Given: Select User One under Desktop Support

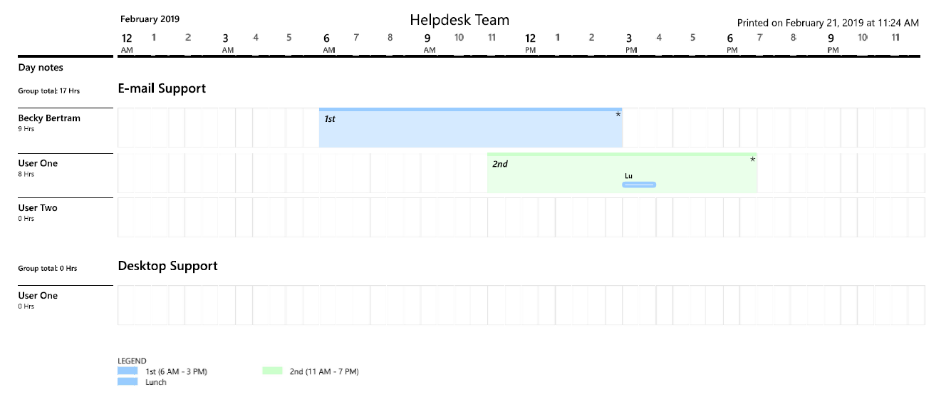Looking at the screenshot, I should click(38, 296).
